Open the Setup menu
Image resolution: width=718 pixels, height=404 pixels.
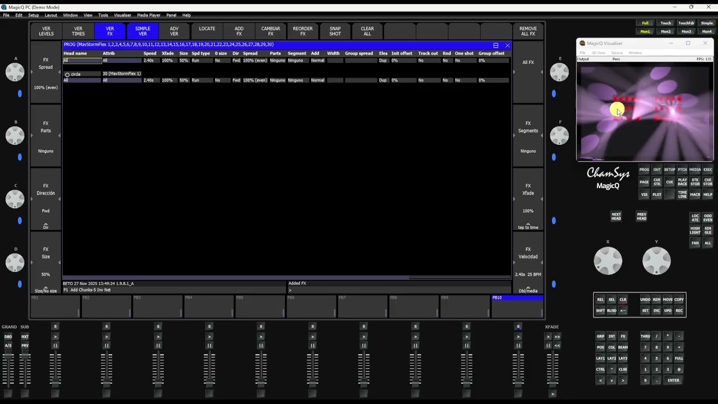34,15
